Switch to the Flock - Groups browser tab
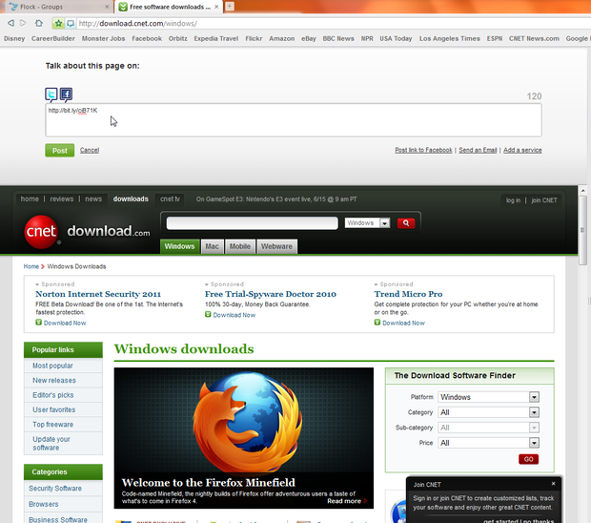The height and width of the screenshot is (523, 591). coord(51,7)
